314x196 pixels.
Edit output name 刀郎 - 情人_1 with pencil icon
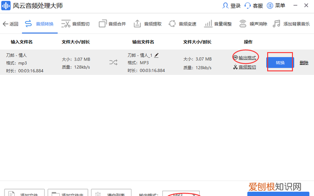(157, 55)
